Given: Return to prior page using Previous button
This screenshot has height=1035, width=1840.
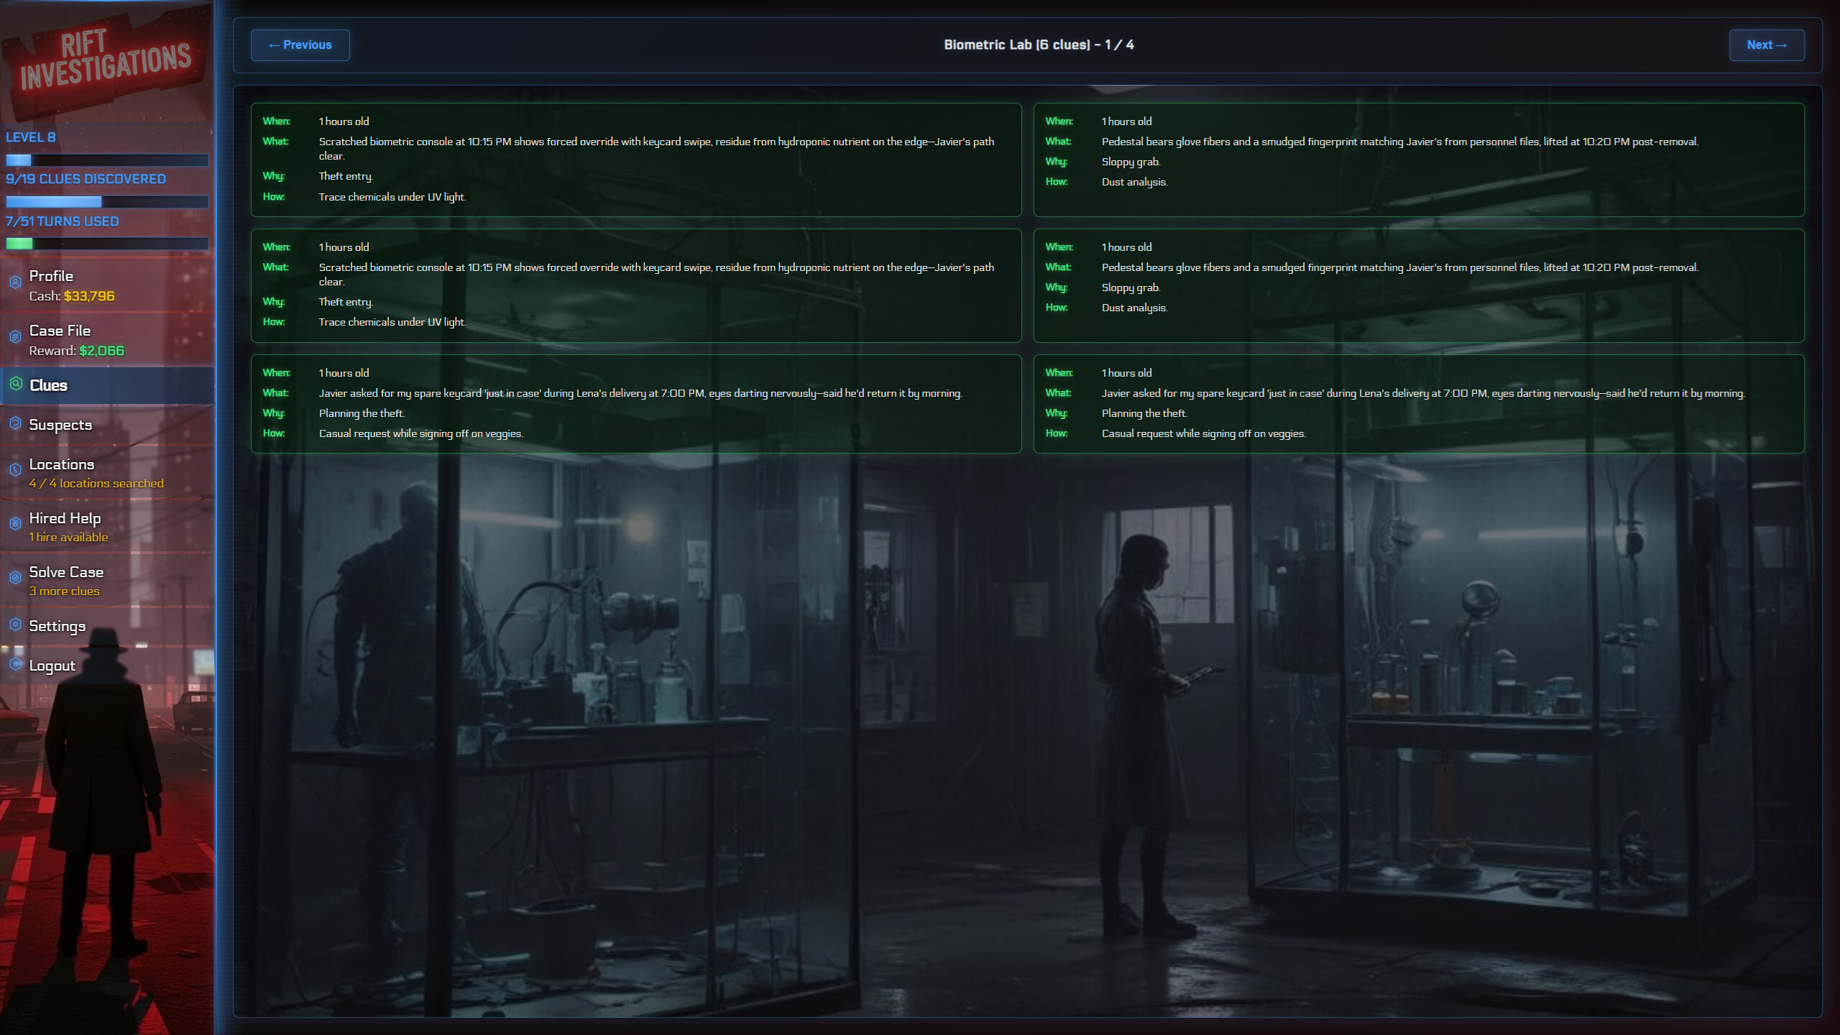Looking at the screenshot, I should [300, 45].
